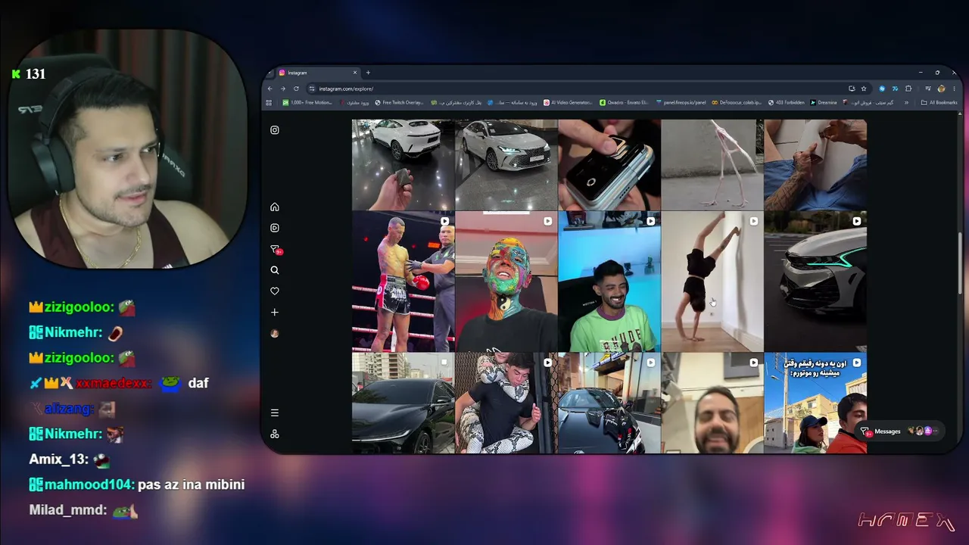The width and height of the screenshot is (969, 545).
Task: Open the 'Free Twitch Overlay' bookmark
Action: coord(399,102)
